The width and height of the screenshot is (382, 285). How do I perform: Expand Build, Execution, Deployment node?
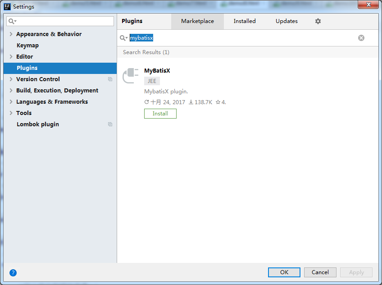(x=11, y=91)
